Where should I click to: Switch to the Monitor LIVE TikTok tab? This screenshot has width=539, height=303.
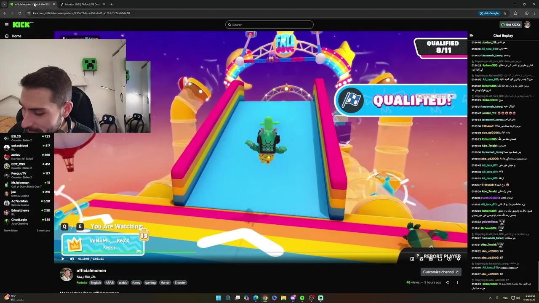(x=82, y=4)
